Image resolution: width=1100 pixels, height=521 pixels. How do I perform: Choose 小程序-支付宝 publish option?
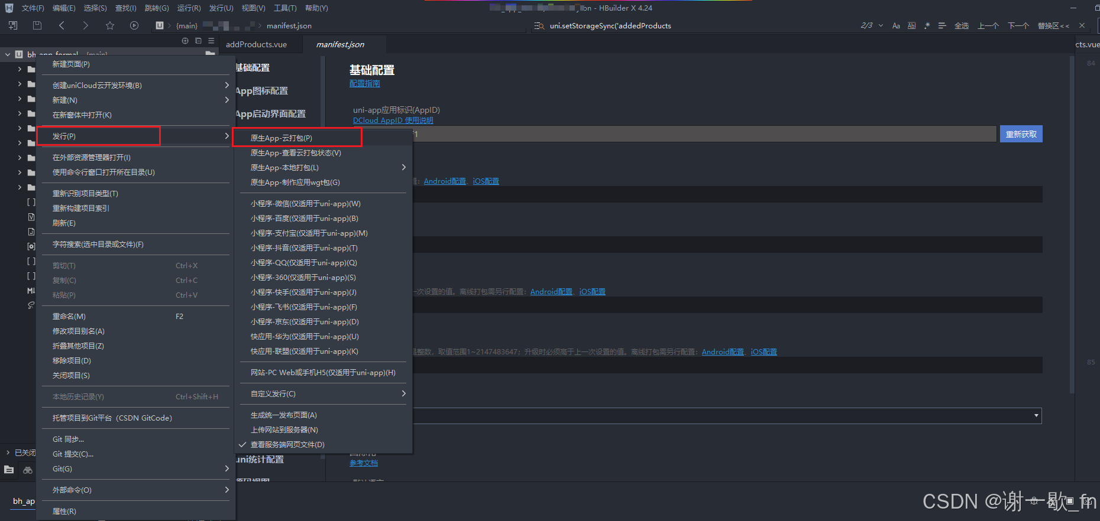click(x=323, y=233)
